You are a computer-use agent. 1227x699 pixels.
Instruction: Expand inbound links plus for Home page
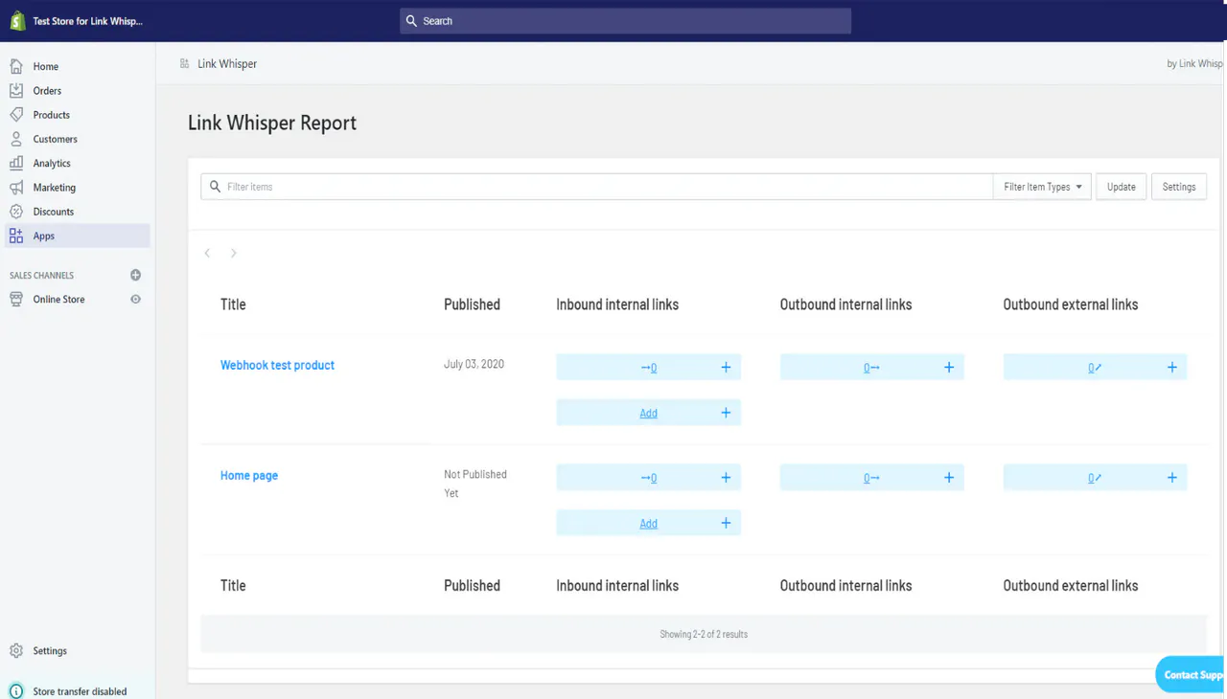[726, 477]
